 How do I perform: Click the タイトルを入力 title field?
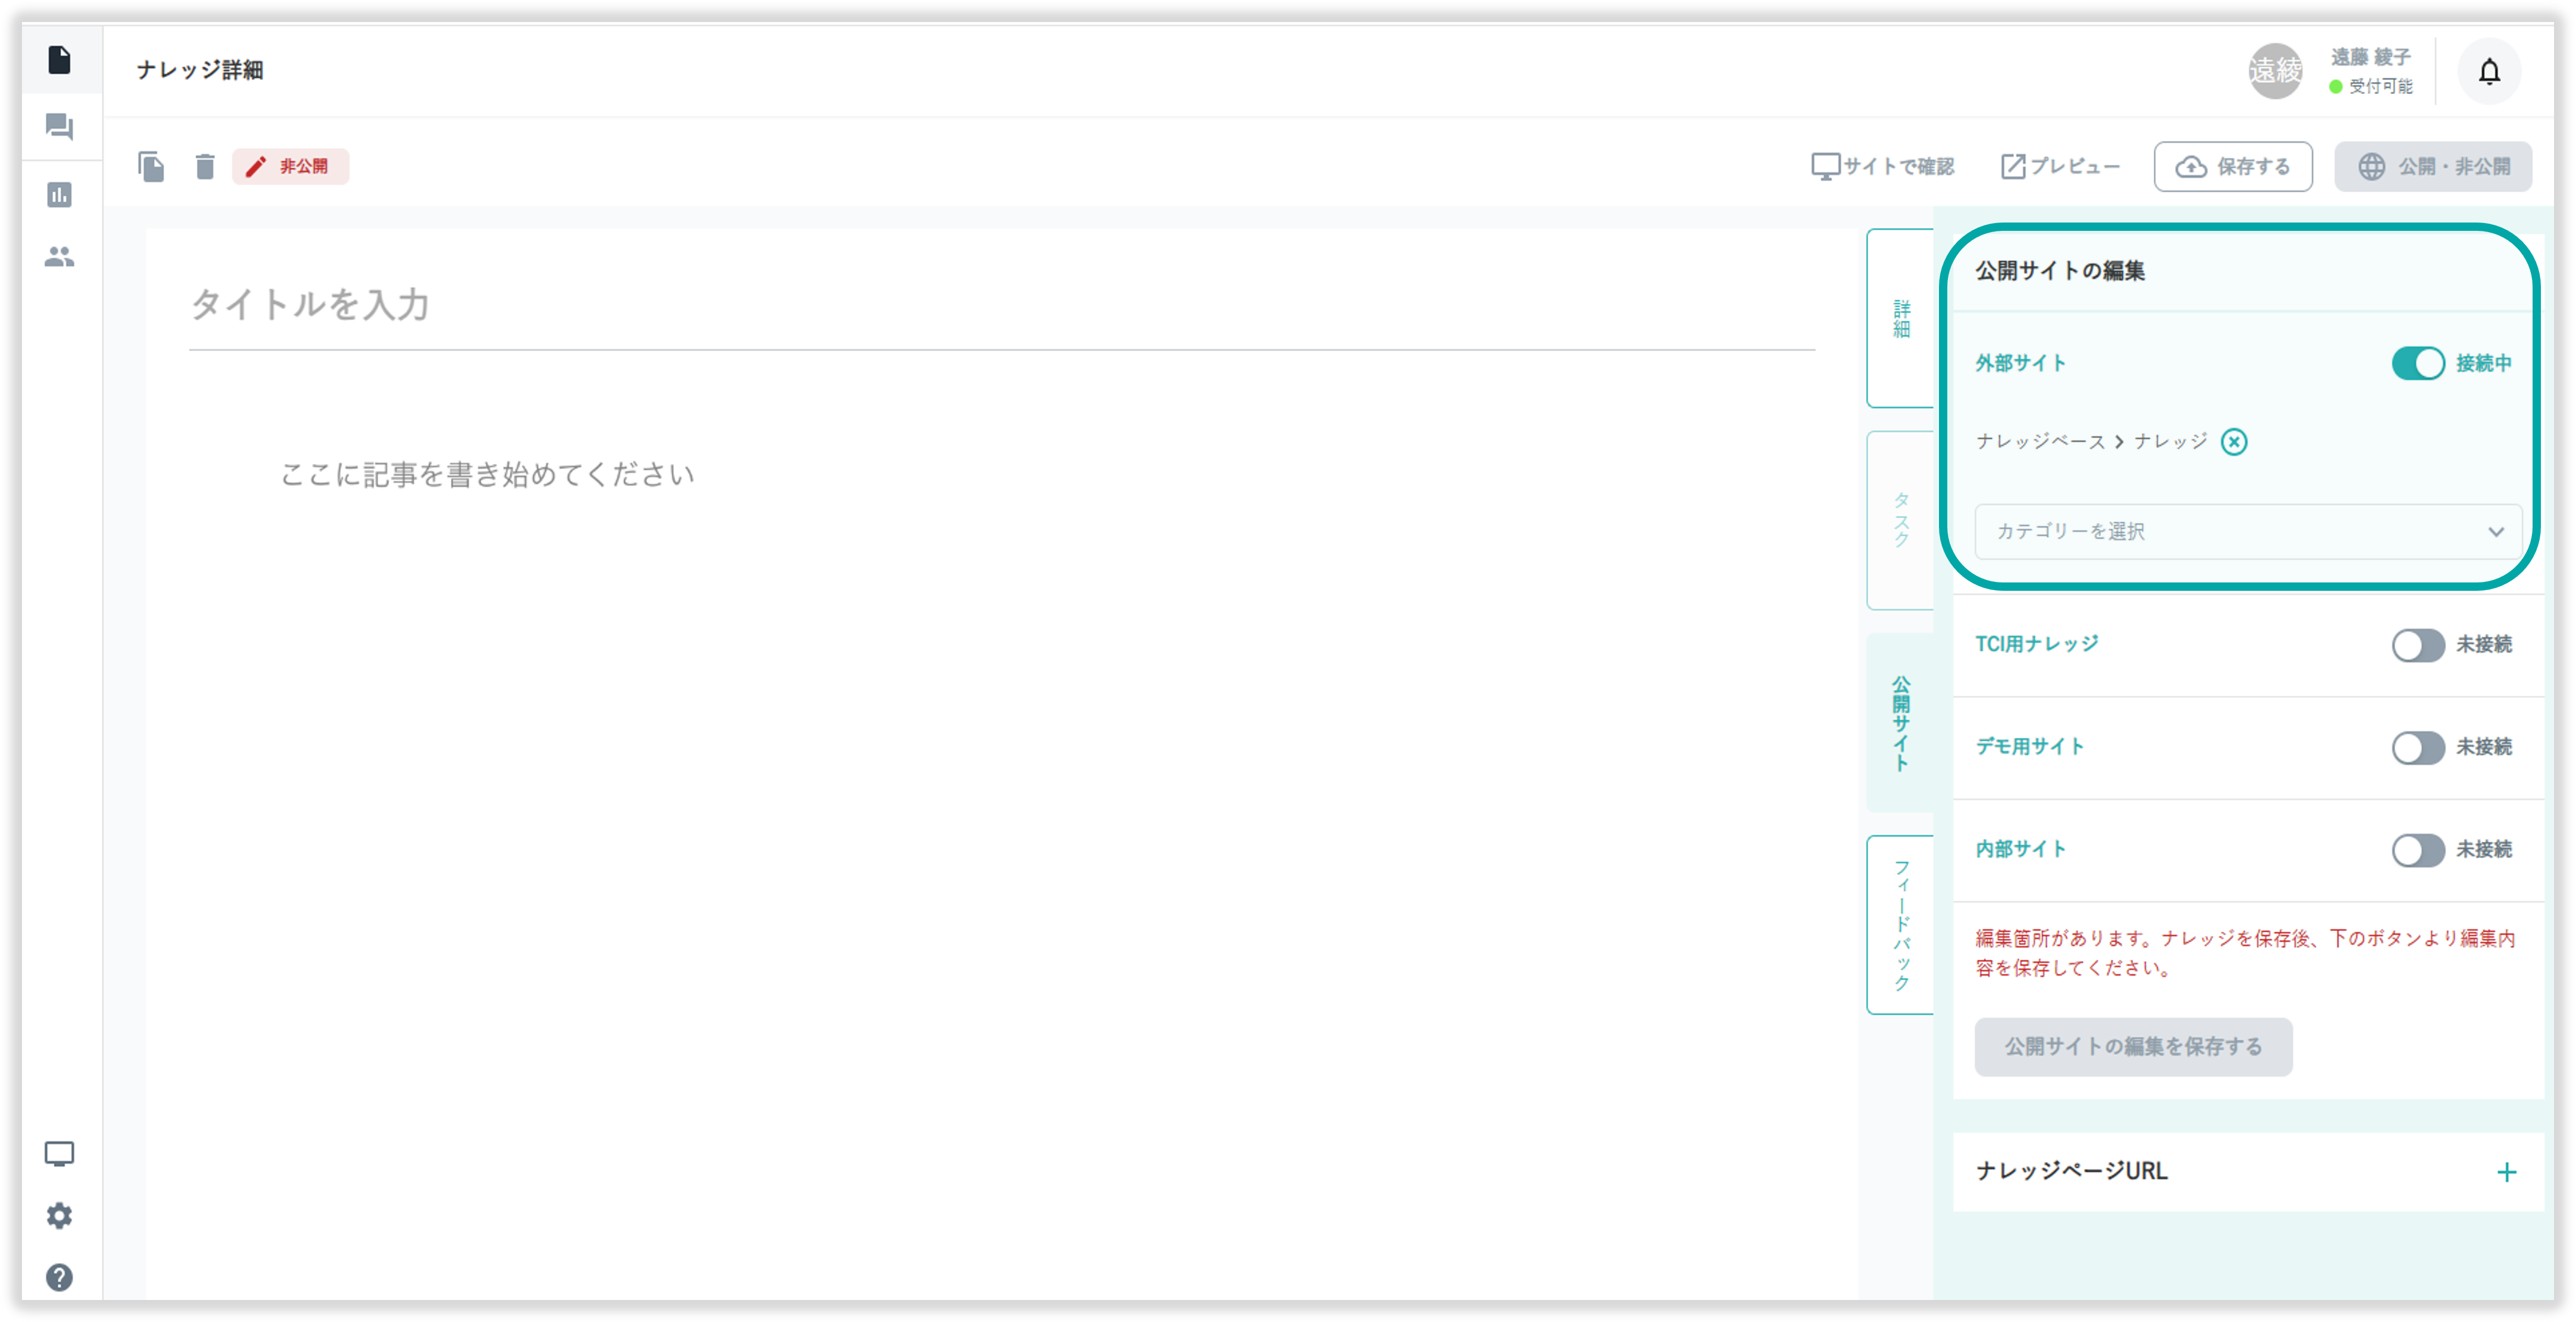coord(1000,304)
